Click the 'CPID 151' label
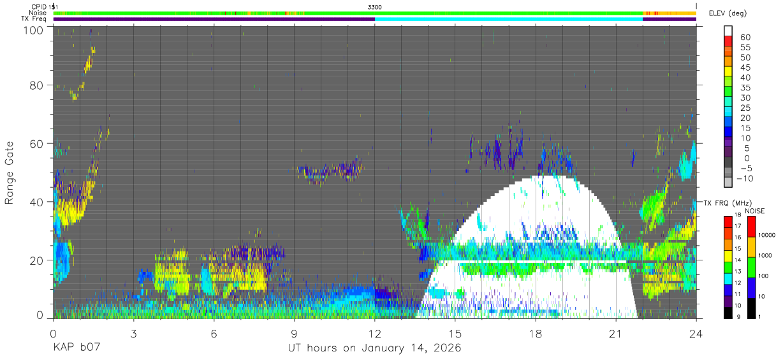Viewport: 783px width, 361px height. click(44, 6)
